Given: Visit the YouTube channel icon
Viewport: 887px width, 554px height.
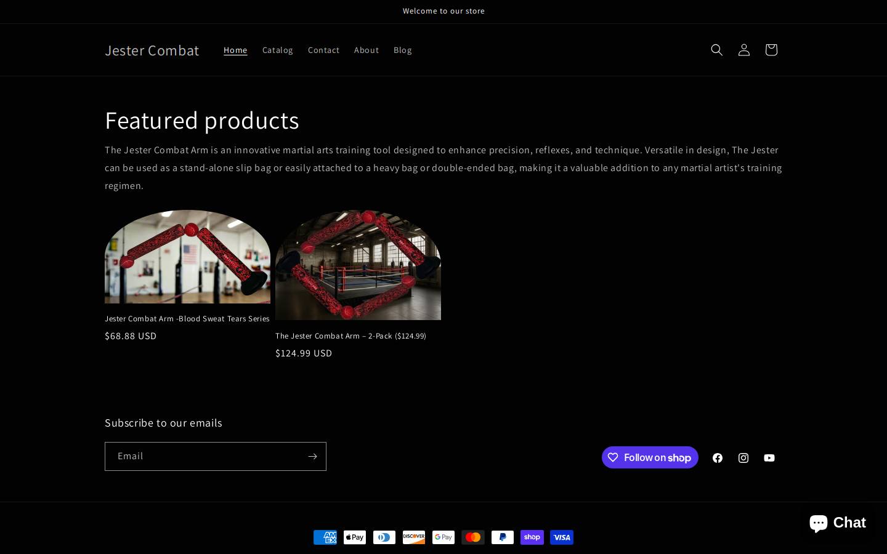Looking at the screenshot, I should (x=769, y=457).
